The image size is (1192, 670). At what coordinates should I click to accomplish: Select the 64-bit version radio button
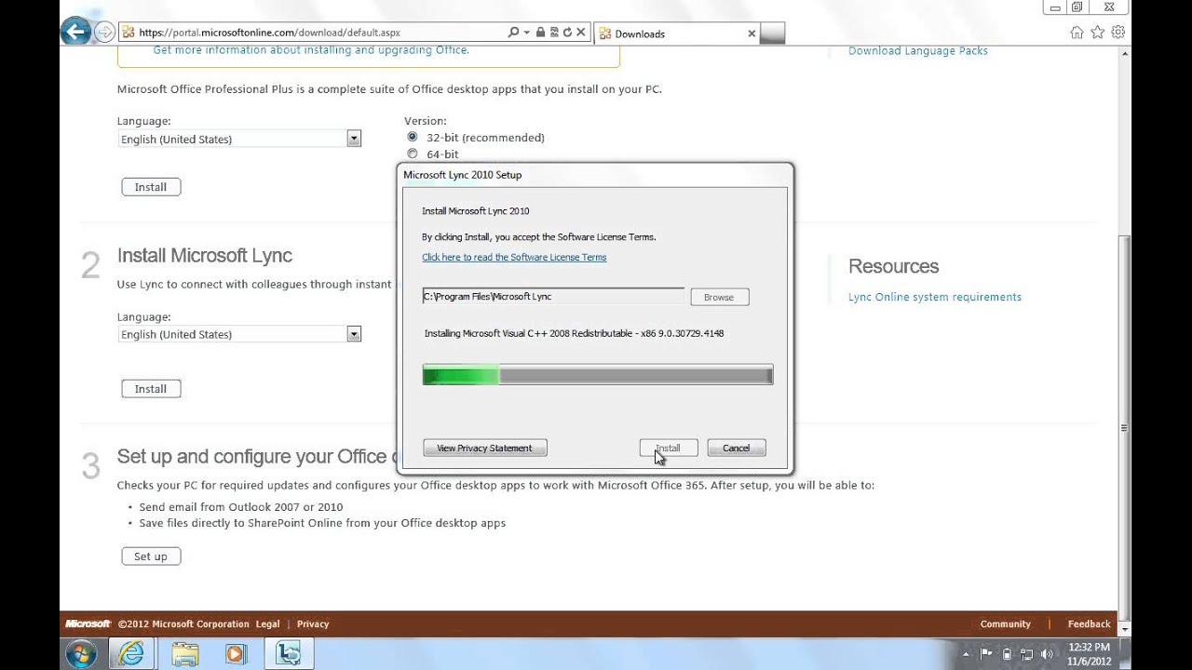click(413, 154)
